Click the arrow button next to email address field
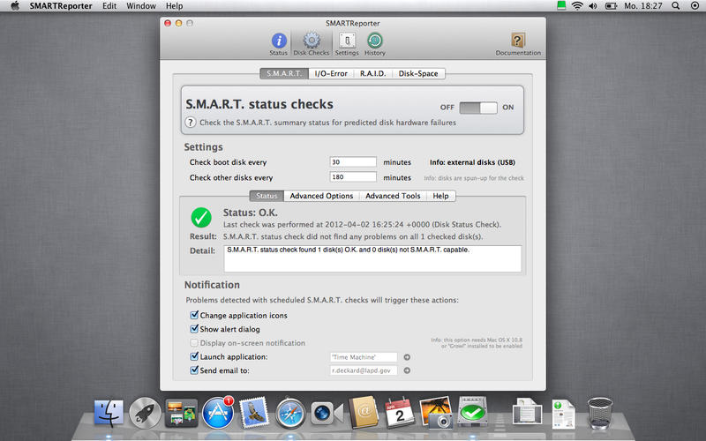706x441 pixels. click(407, 370)
